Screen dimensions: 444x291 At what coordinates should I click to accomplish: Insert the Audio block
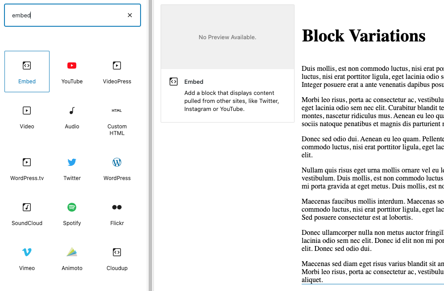[x=72, y=116]
